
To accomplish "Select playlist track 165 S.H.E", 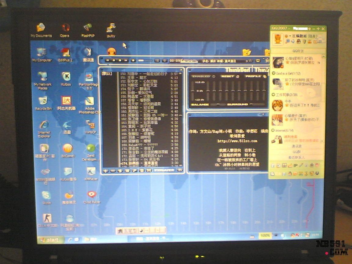I will (x=149, y=130).
